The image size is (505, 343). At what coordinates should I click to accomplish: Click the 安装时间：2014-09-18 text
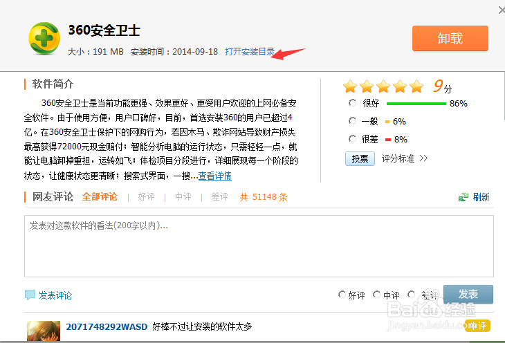click(x=174, y=52)
